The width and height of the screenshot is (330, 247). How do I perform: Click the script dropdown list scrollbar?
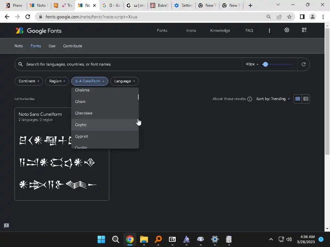pos(138,97)
